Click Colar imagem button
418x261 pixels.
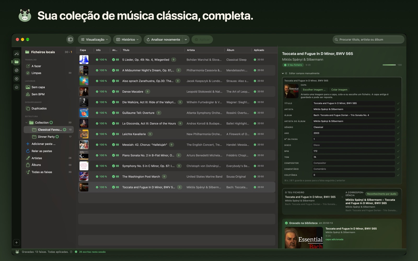coord(339,90)
